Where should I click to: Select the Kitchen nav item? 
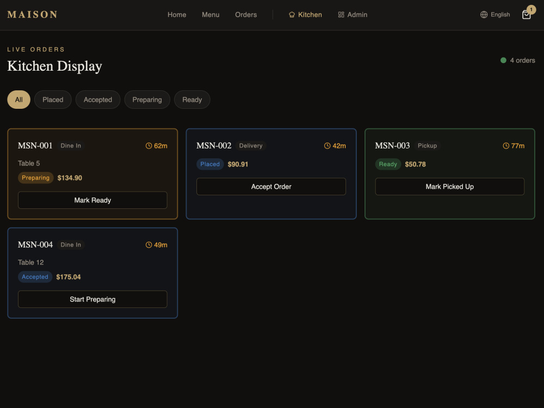[305, 15]
